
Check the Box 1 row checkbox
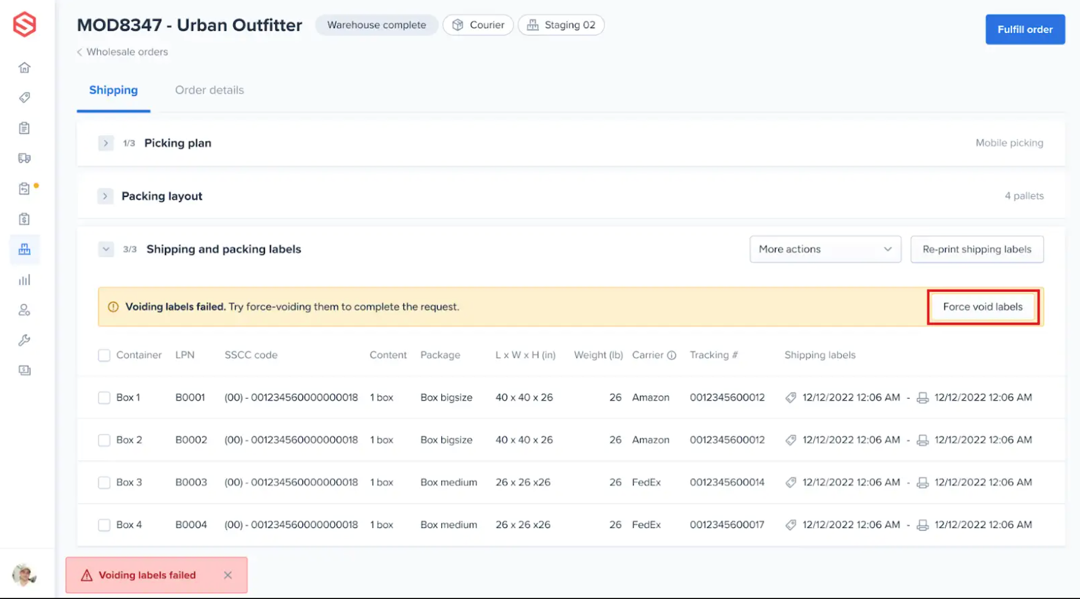[104, 398]
